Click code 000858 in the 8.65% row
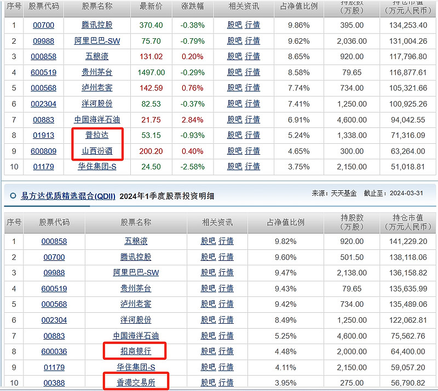This screenshot has height=391, width=438. coord(44,57)
